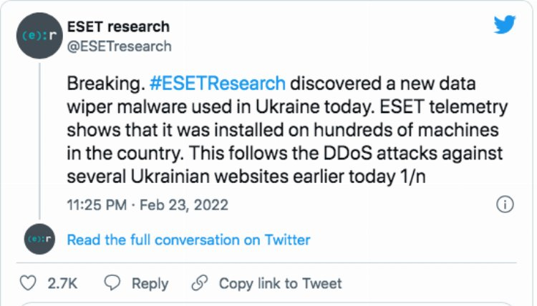Open the tweet info icon
537x306 pixels.
505,204
